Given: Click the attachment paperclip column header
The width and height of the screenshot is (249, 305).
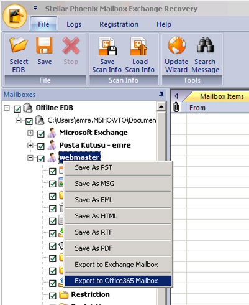Looking at the screenshot, I should pyautogui.click(x=176, y=108).
